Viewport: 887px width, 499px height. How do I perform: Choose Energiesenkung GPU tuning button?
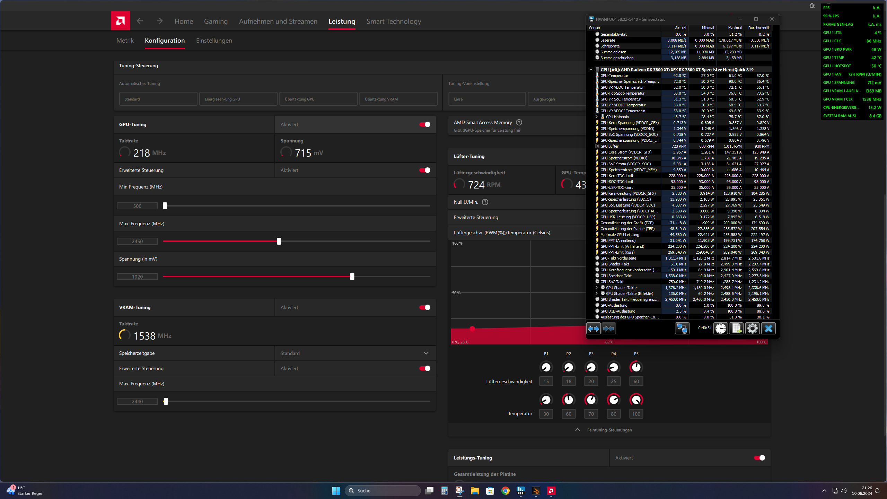[x=238, y=99]
